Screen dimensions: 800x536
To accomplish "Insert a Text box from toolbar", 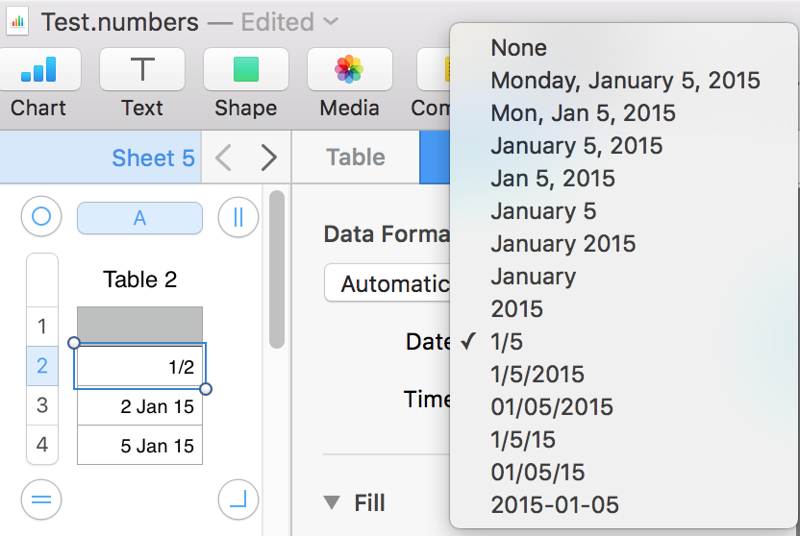I will pyautogui.click(x=142, y=70).
